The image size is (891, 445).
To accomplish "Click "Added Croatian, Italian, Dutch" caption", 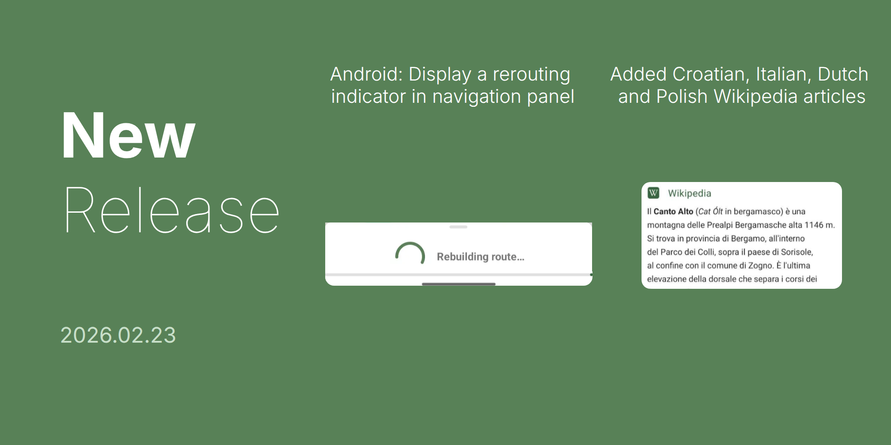I will [739, 74].
